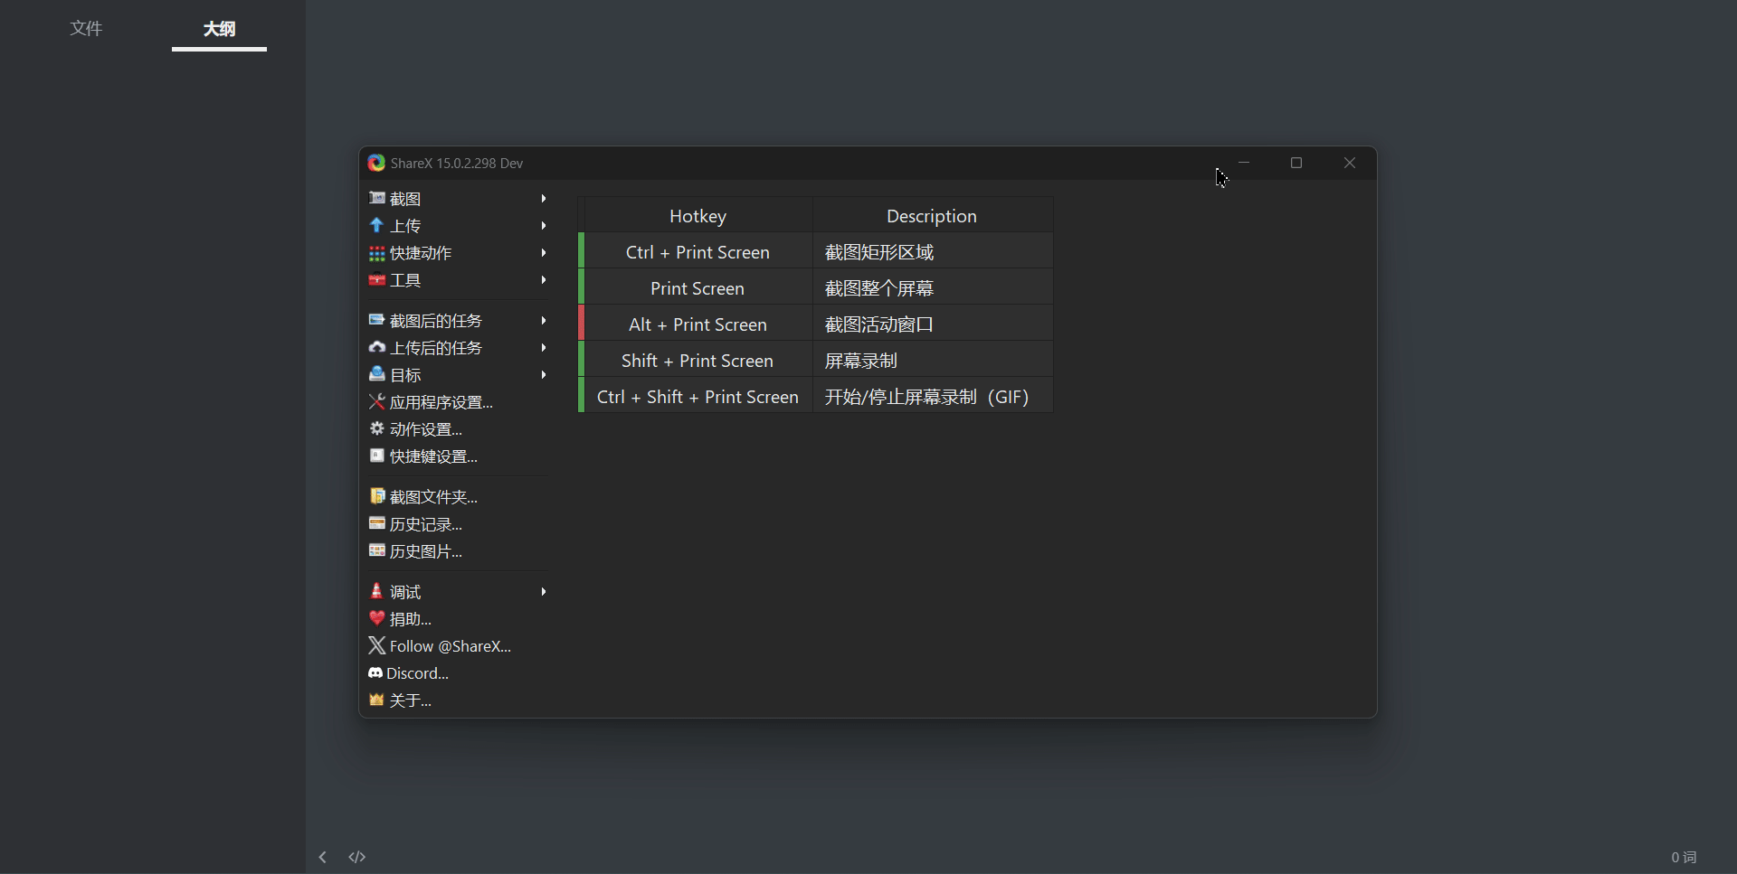
Task: Click the 截图文件夹 folder icon
Action: 377,496
